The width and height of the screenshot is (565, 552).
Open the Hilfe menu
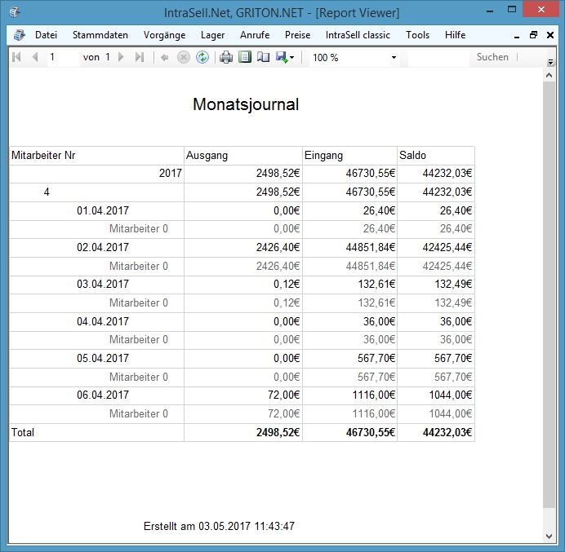[x=455, y=35]
